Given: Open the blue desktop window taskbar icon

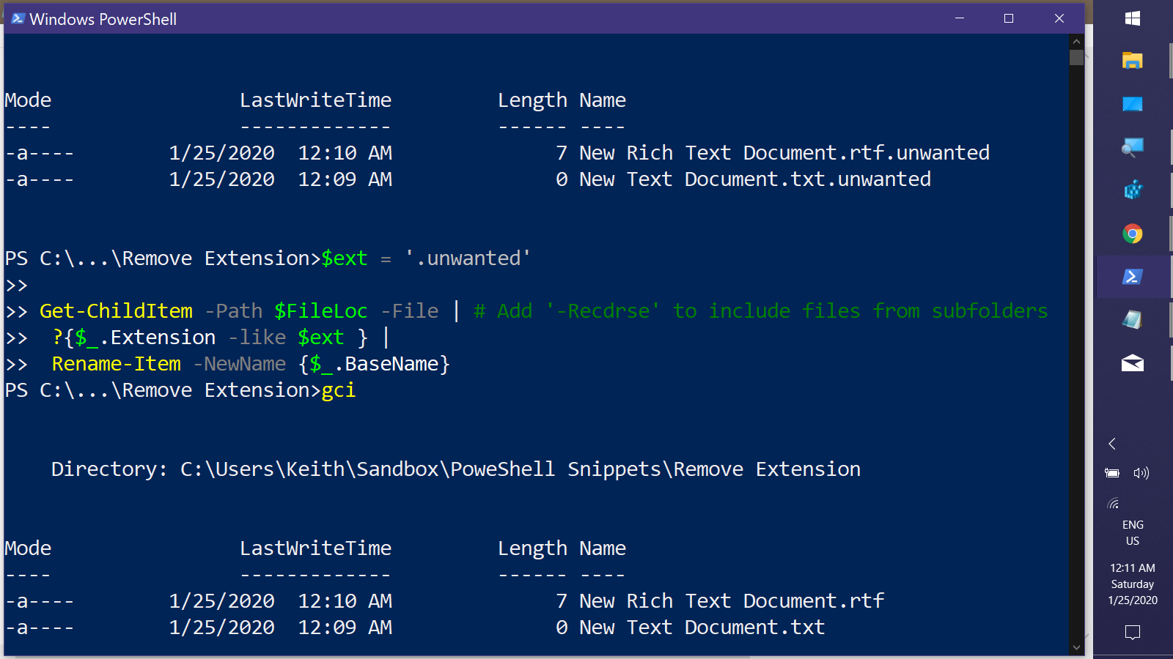Looking at the screenshot, I should pos(1133,104).
